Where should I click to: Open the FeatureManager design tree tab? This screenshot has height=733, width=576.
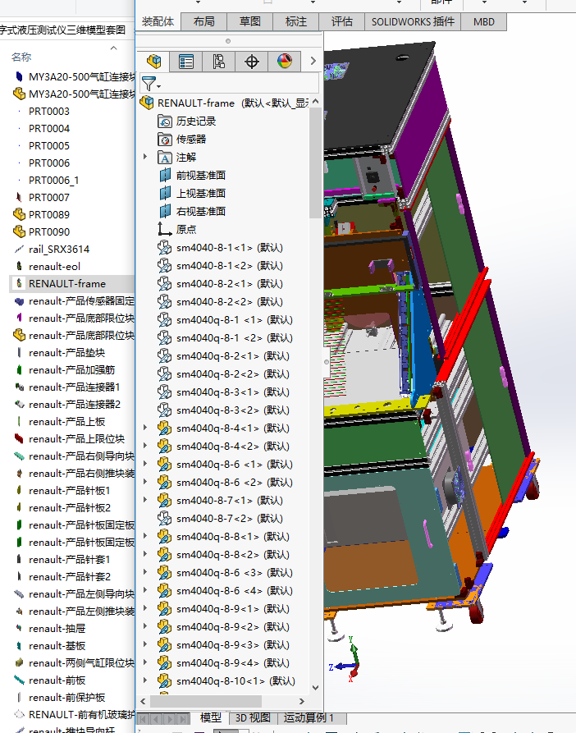click(153, 62)
